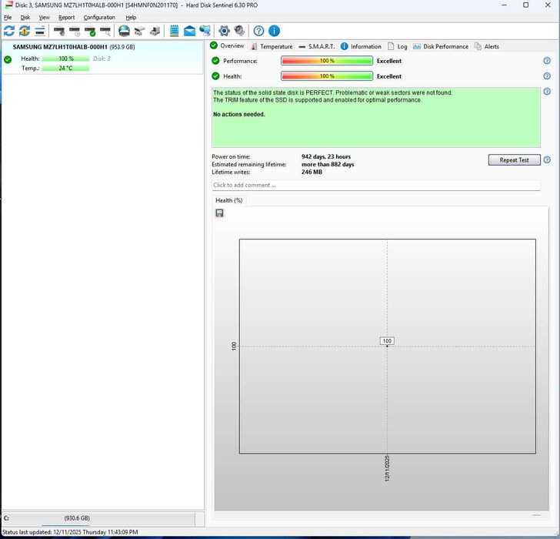Image resolution: width=560 pixels, height=539 pixels.
Task: Click the C: (930.6 GB) partition bar
Action: coord(99,519)
